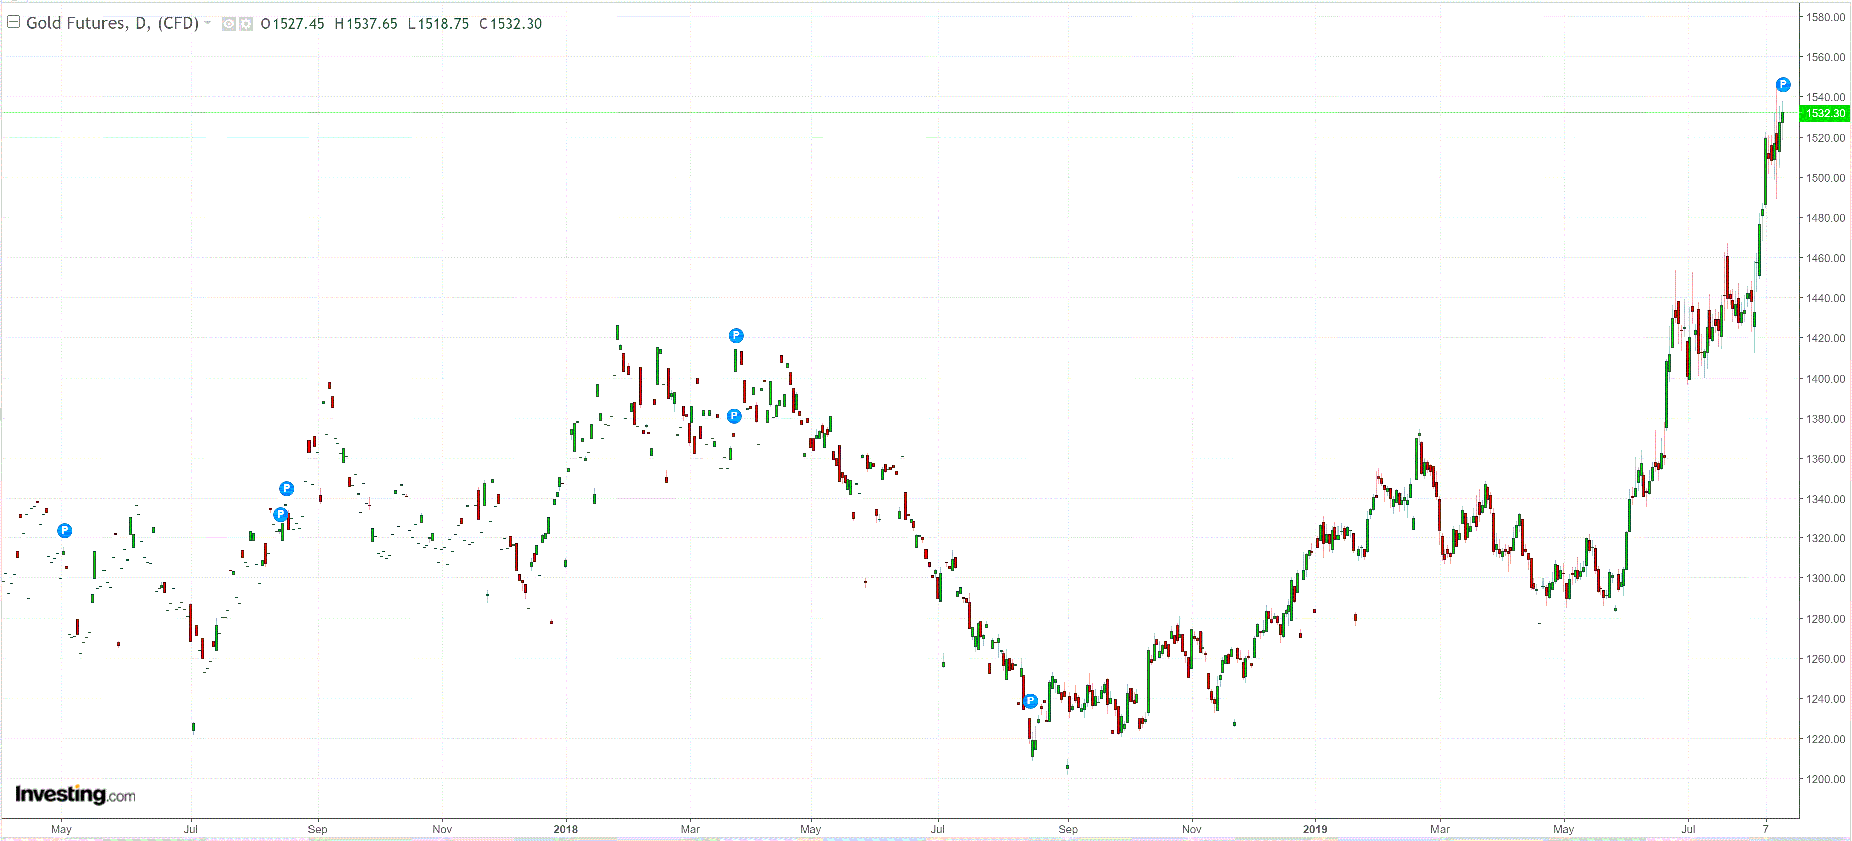This screenshot has height=841, width=1852.
Task: Click the Close value 1532.30 in legend
Action: coord(516,24)
